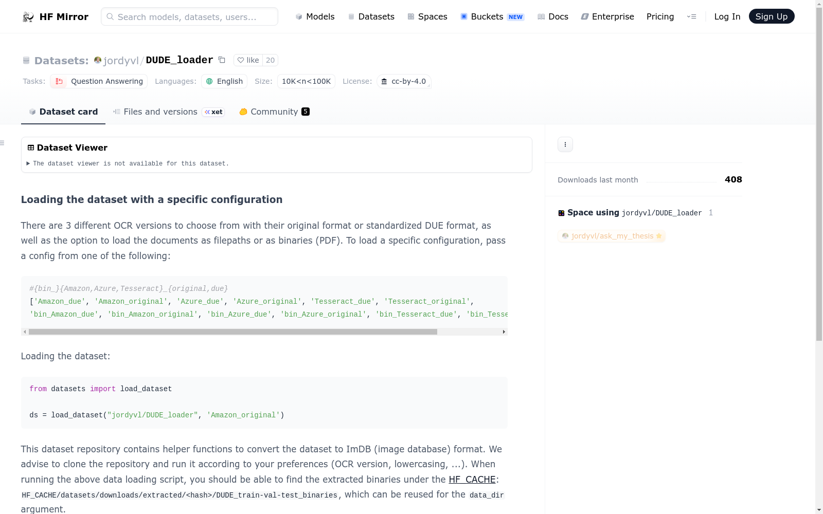823x514 pixels.
Task: Expand the dataset viewer not available message
Action: tap(128, 163)
